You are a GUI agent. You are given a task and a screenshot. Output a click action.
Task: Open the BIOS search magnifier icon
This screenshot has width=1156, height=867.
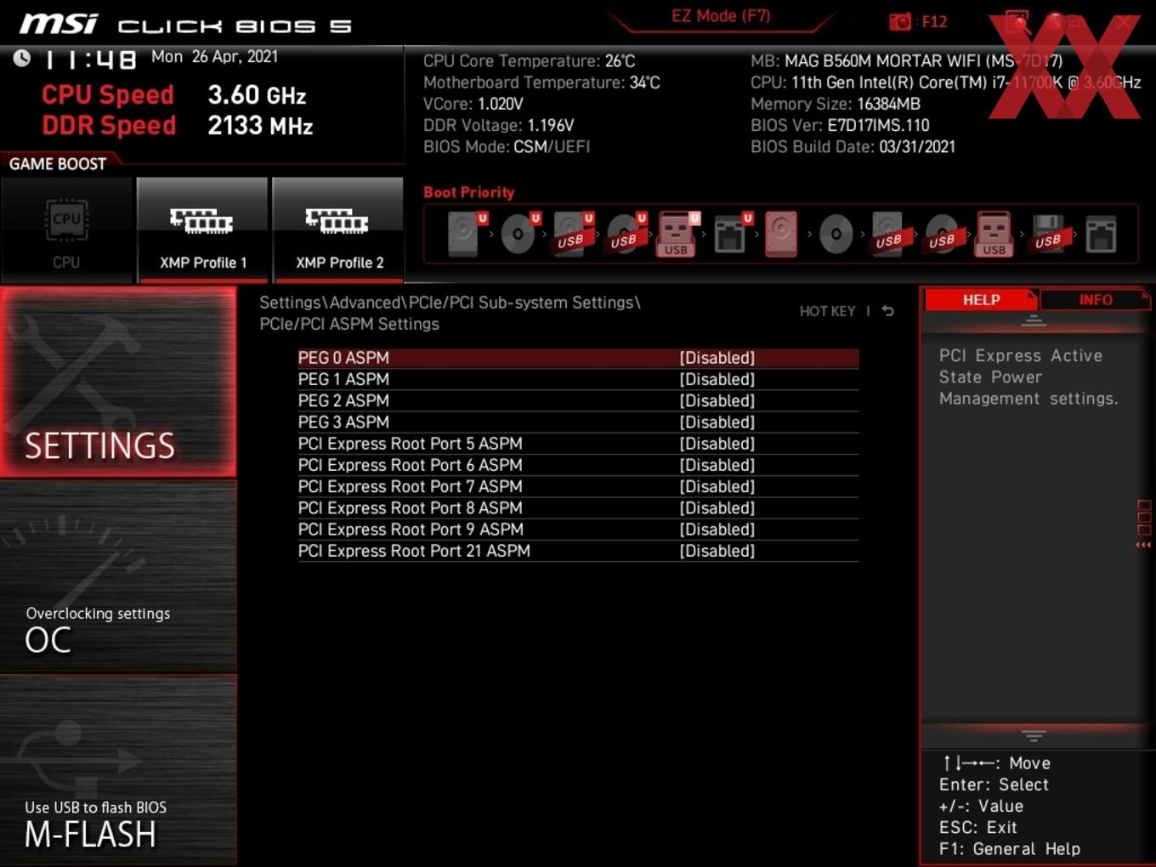click(1017, 21)
